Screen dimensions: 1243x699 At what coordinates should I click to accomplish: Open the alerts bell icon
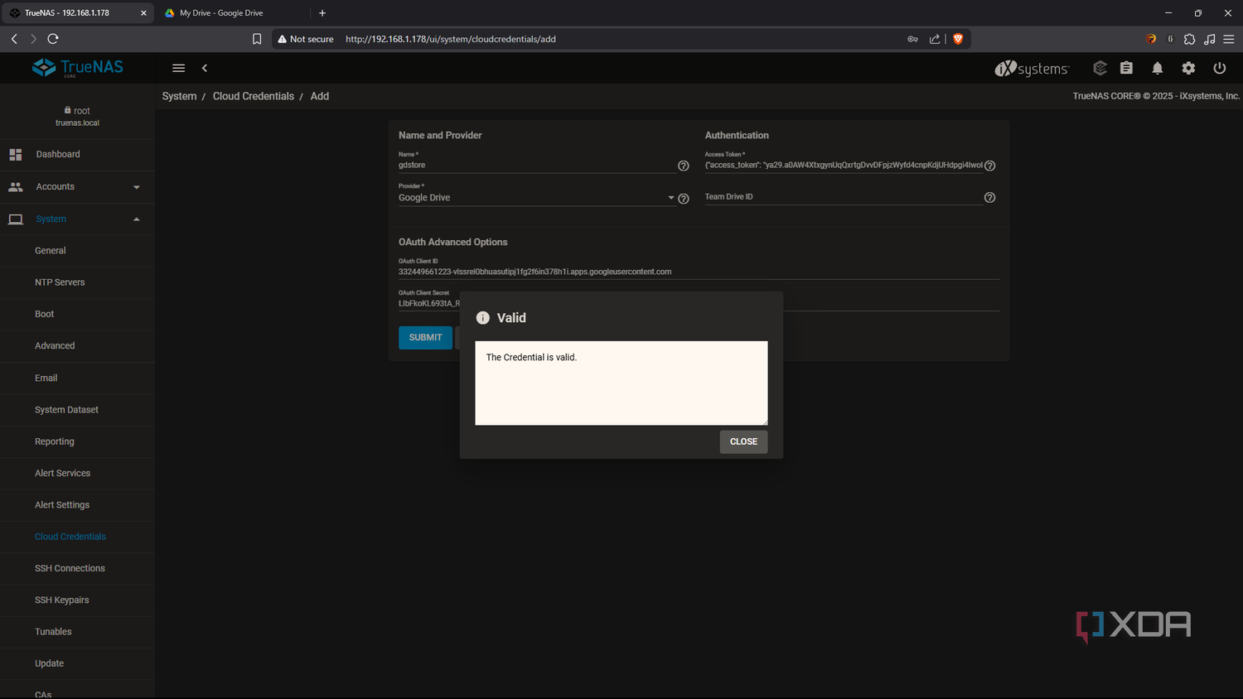click(1158, 68)
